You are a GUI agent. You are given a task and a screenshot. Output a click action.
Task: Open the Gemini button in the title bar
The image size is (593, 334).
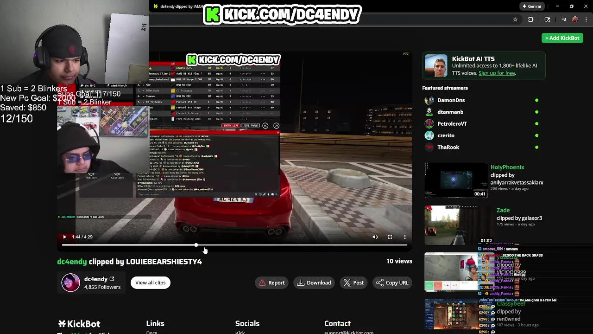pos(531,6)
